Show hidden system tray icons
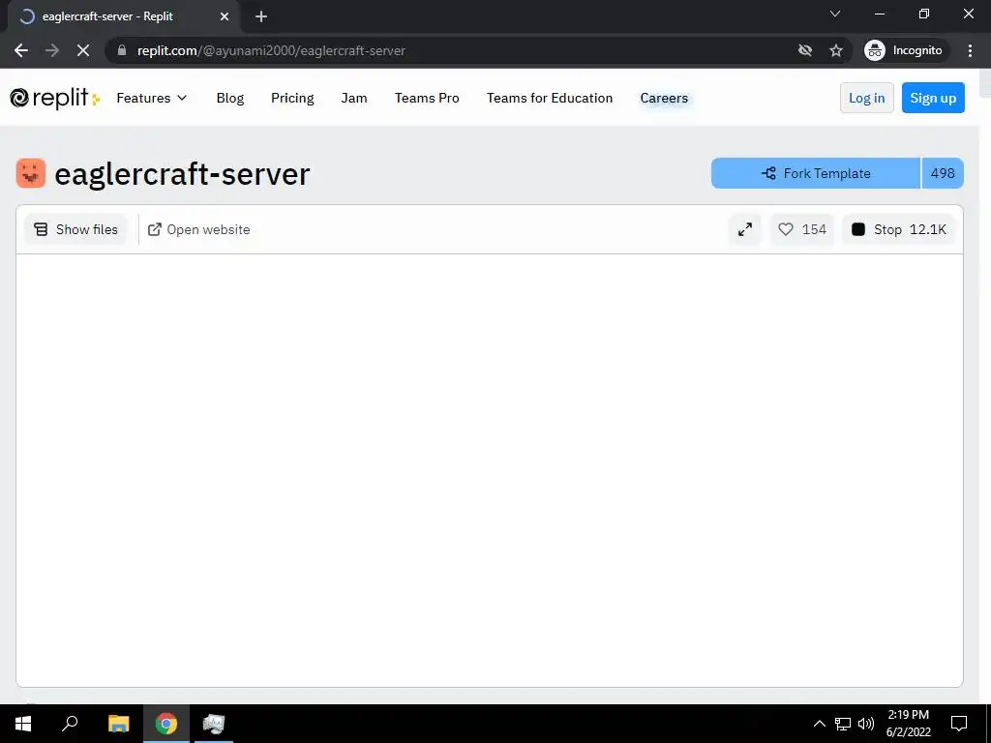Image resolution: width=991 pixels, height=743 pixels. pyautogui.click(x=819, y=724)
